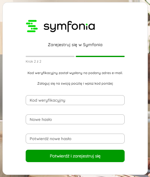Click the bottom bar of the logo icon
This screenshot has height=177, width=150.
(x=31, y=31)
